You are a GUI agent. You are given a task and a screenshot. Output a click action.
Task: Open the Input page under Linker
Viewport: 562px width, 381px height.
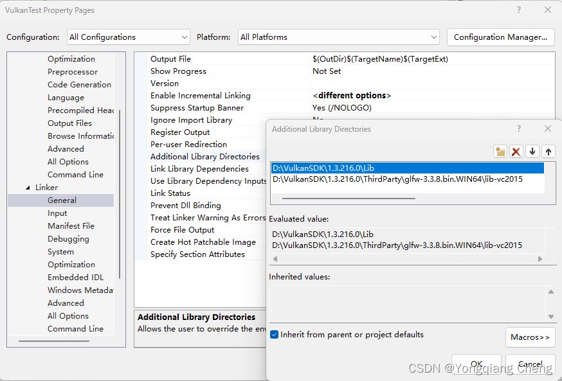point(57,213)
